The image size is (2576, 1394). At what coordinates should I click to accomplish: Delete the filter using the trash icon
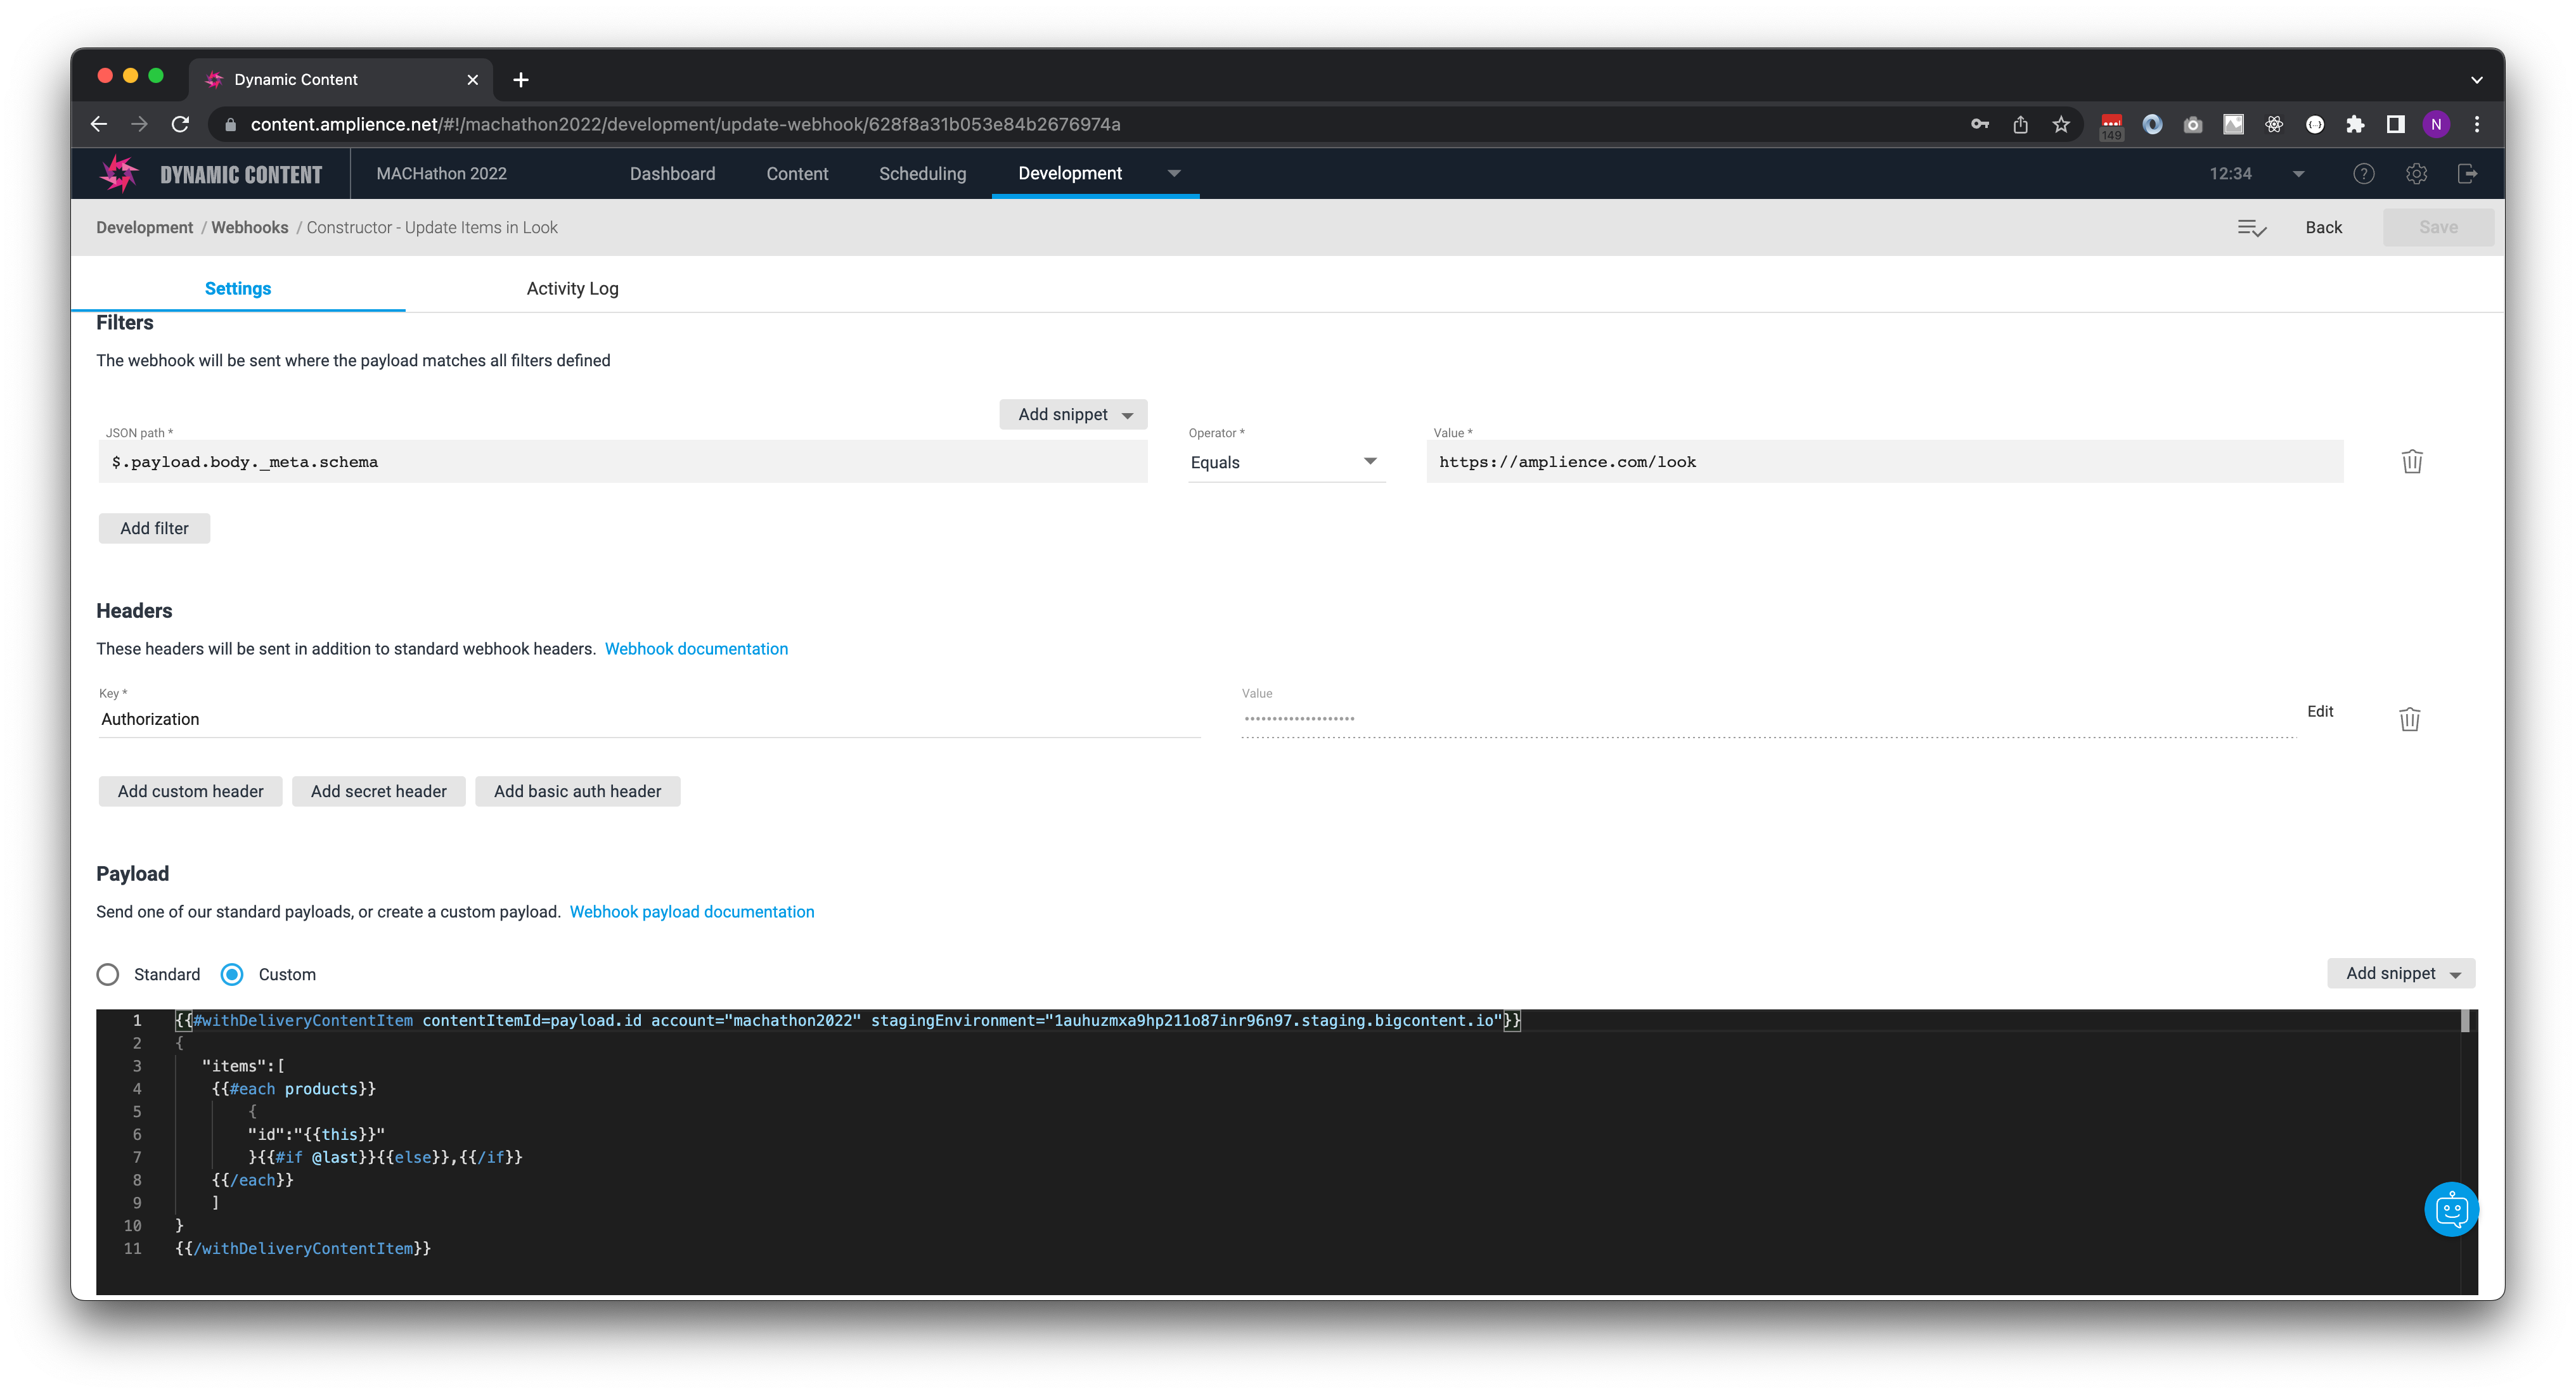pyautogui.click(x=2413, y=461)
